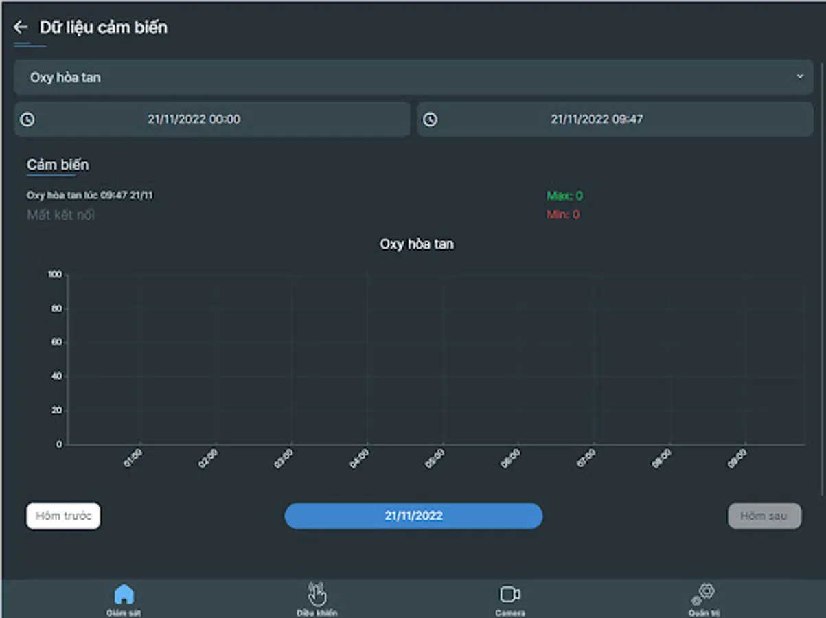Click clock icon beside 21/11/2022 09:47
This screenshot has width=826, height=618.
click(x=430, y=119)
